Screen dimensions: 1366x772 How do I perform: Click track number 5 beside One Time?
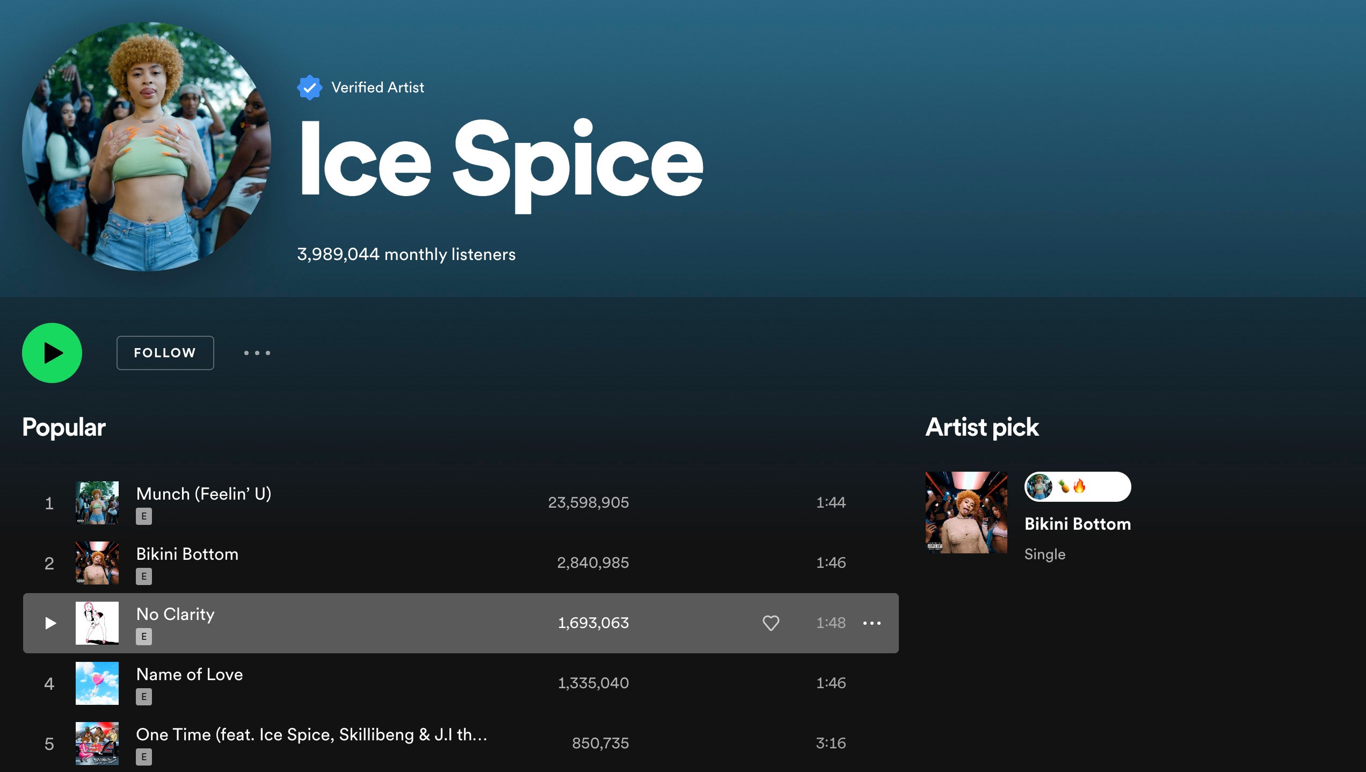[x=49, y=744]
